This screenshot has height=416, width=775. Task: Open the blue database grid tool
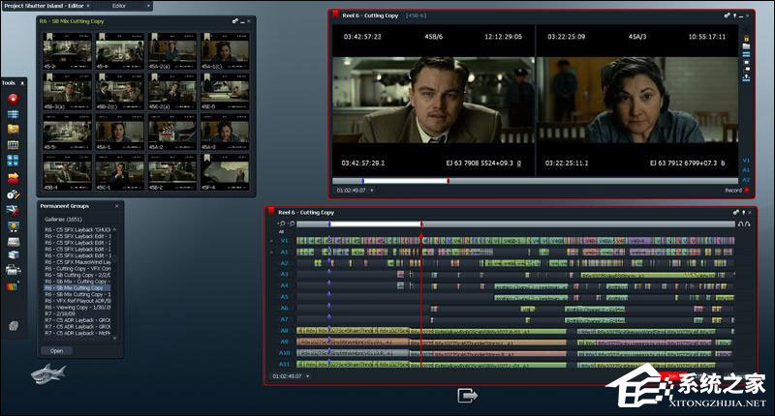click(14, 114)
